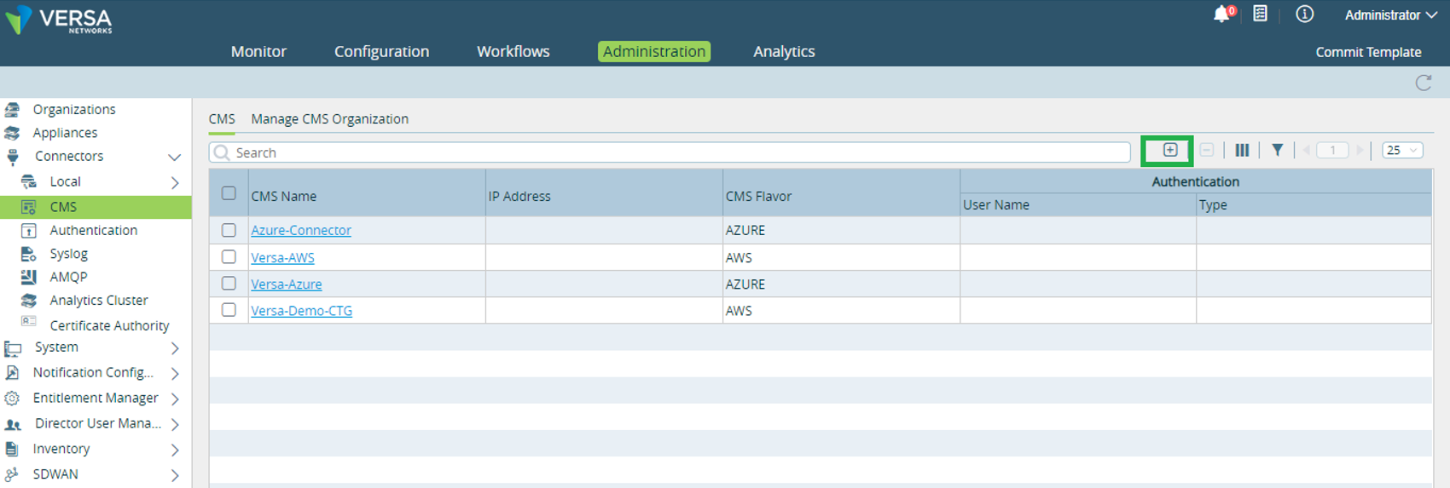Go to the previous page arrow
The height and width of the screenshot is (488, 1450).
point(1306,150)
